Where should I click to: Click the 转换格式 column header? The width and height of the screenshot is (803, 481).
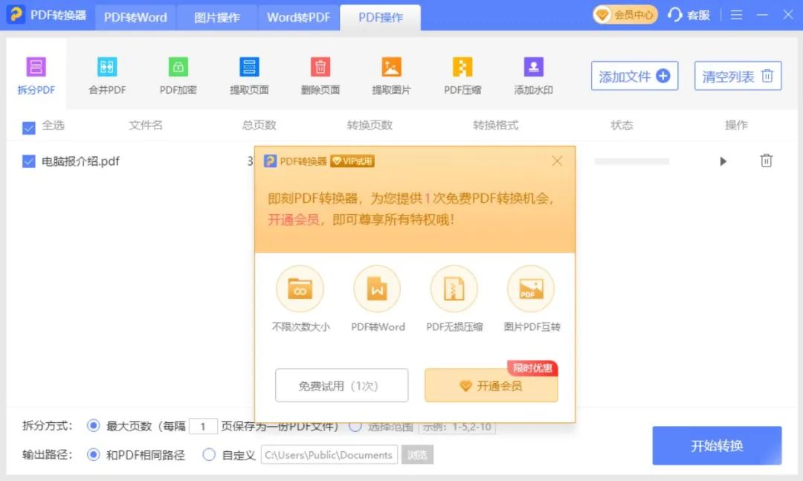(x=496, y=125)
